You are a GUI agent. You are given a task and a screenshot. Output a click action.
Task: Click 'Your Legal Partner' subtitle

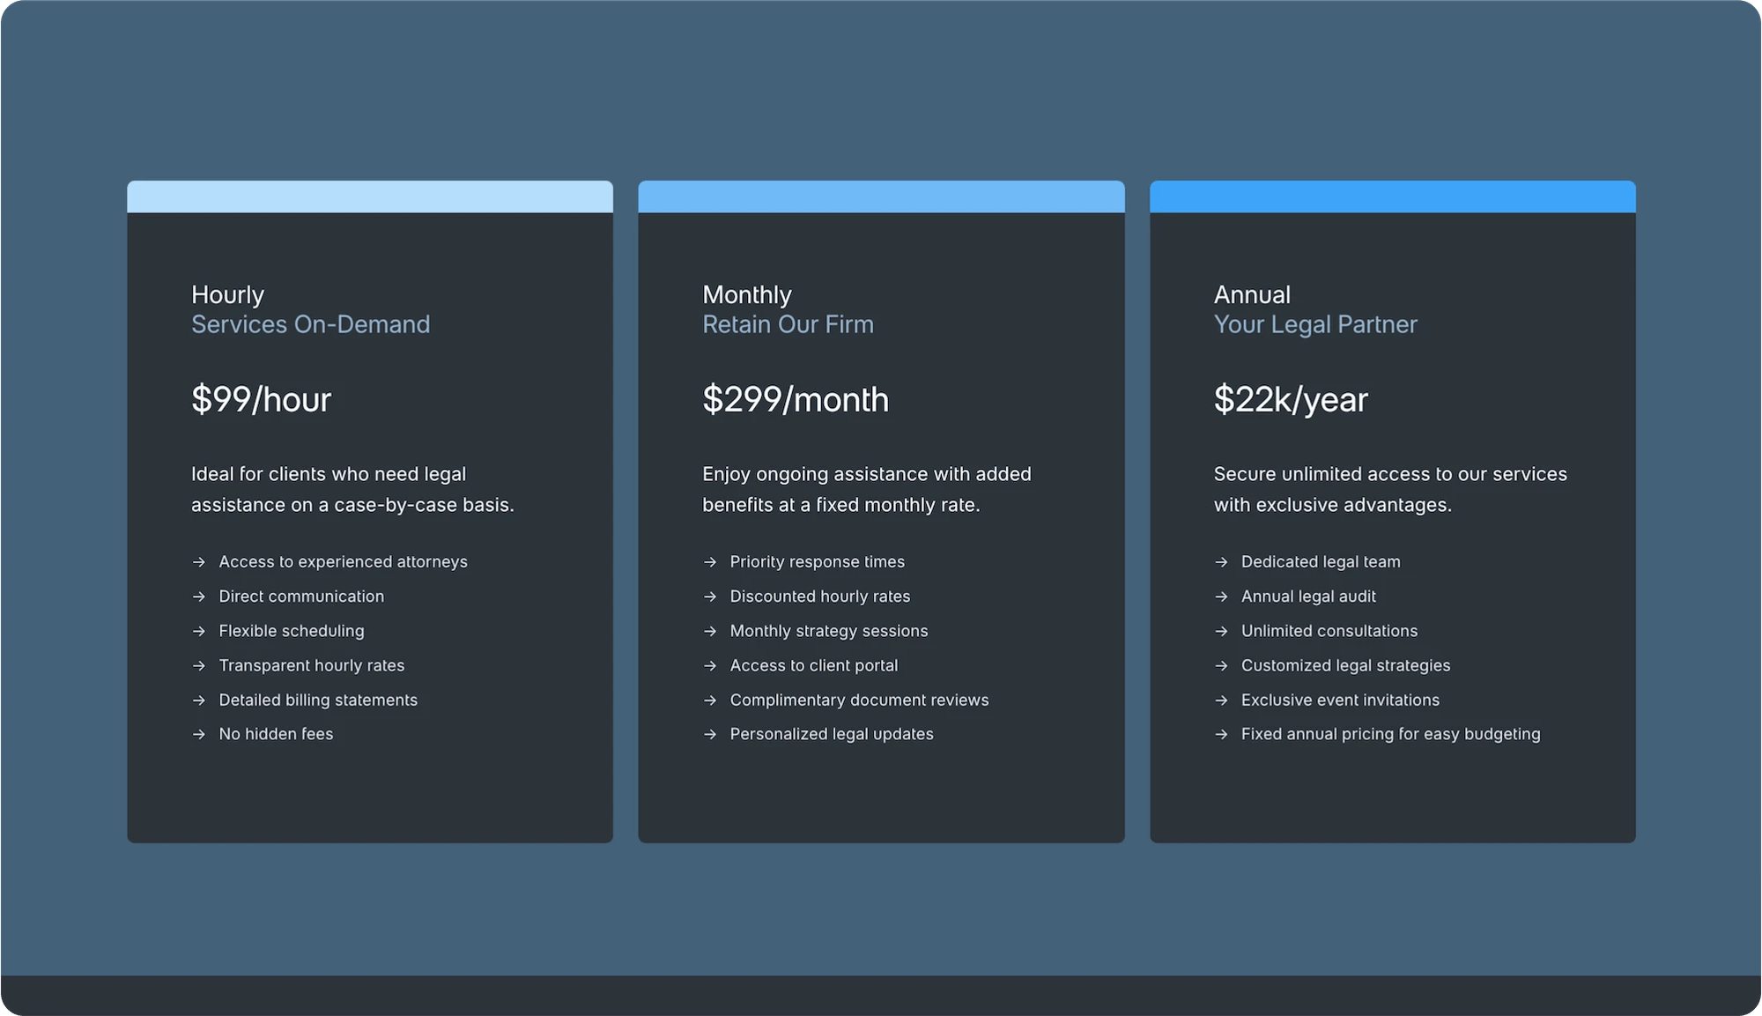[1315, 324]
